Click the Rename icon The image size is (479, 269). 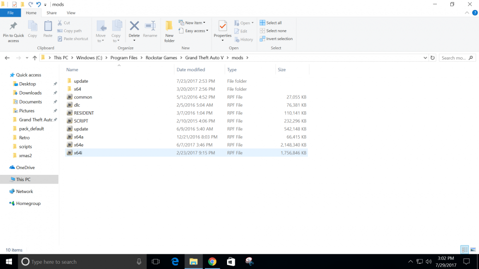coord(150,26)
